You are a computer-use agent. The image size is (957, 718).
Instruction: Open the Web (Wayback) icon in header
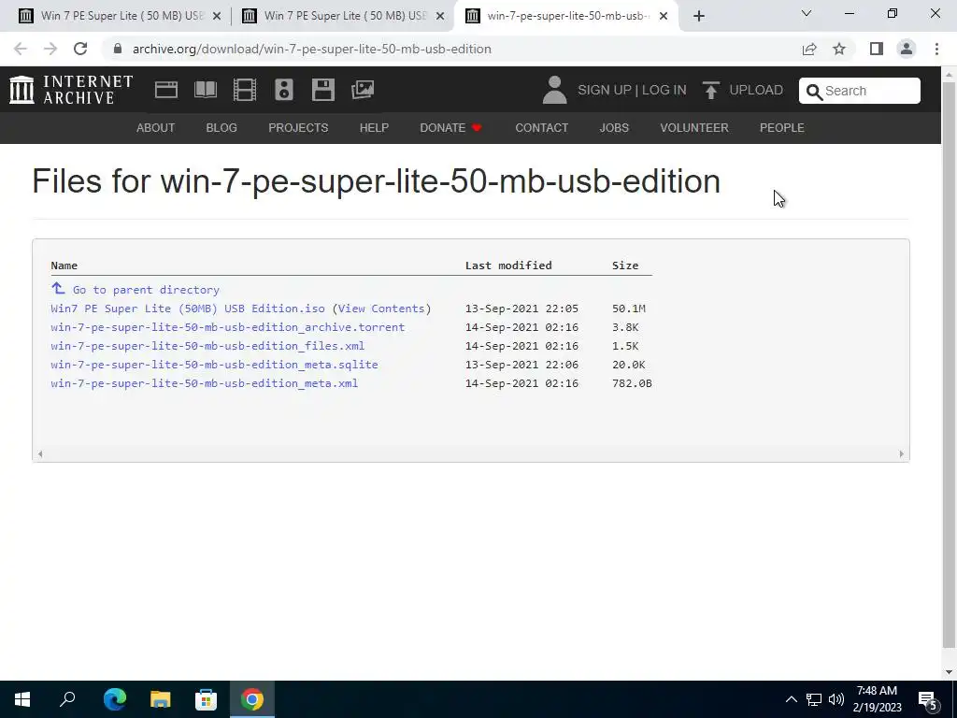click(x=166, y=90)
